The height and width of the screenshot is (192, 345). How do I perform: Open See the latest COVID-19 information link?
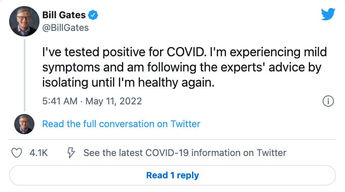185,153
